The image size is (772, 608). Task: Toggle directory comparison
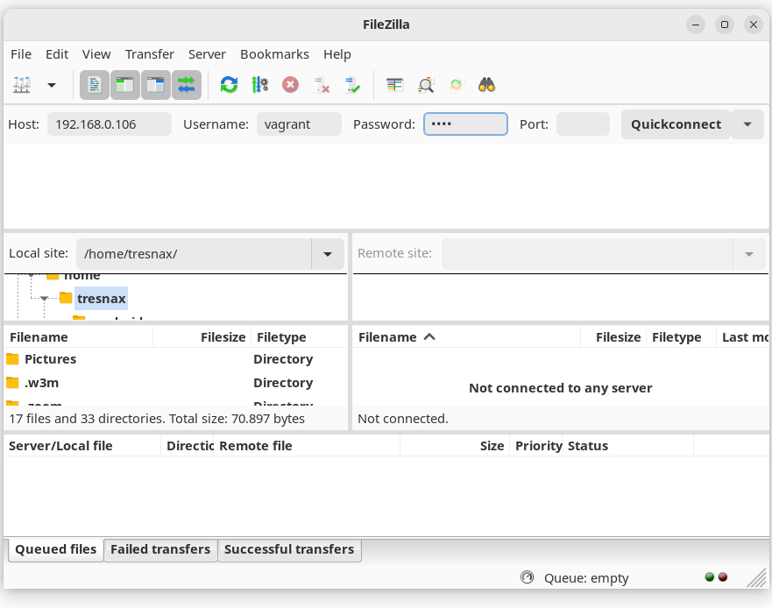[426, 85]
